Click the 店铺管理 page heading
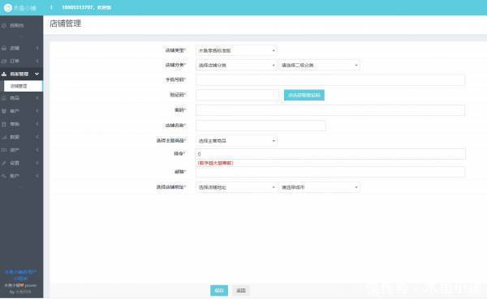 click(x=65, y=23)
